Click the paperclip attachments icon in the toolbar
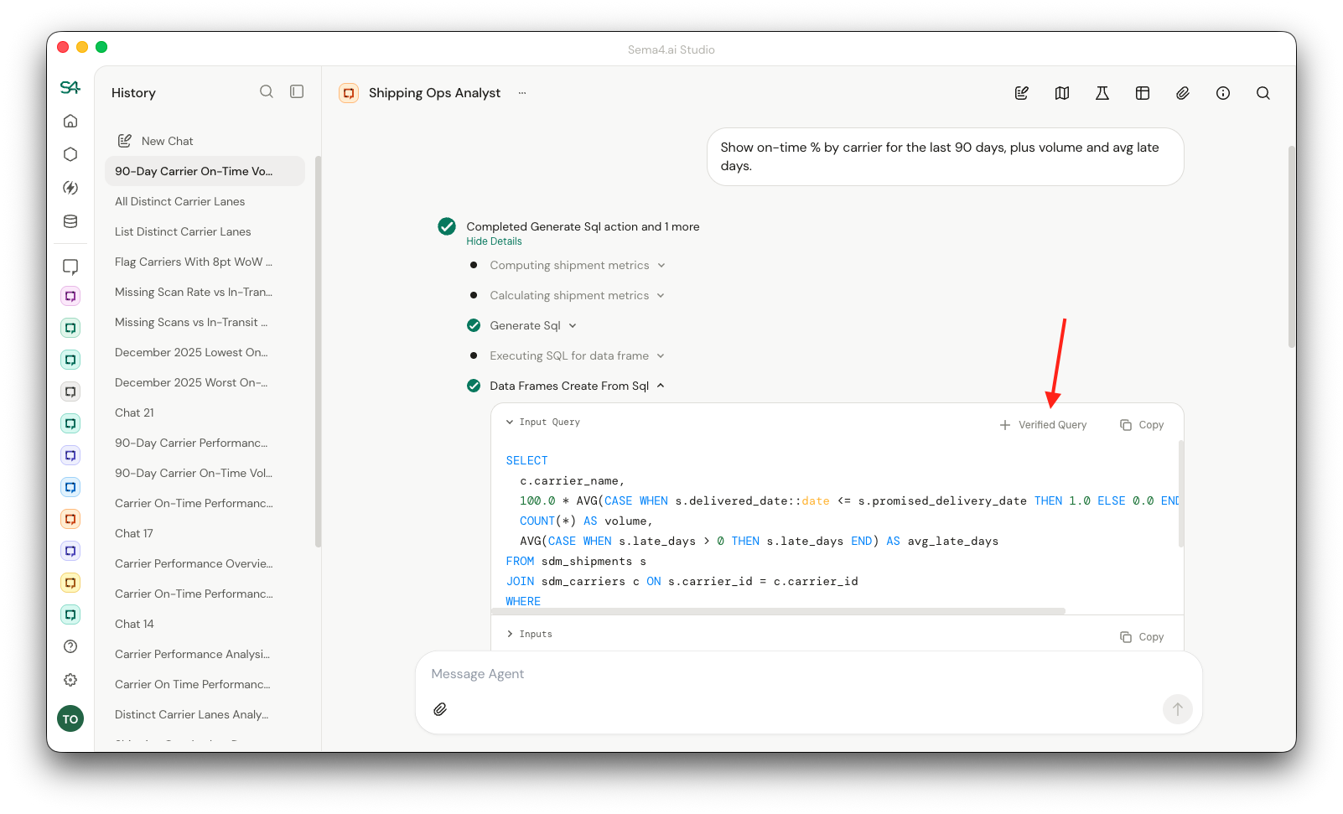Image resolution: width=1343 pixels, height=814 pixels. pos(1182,93)
